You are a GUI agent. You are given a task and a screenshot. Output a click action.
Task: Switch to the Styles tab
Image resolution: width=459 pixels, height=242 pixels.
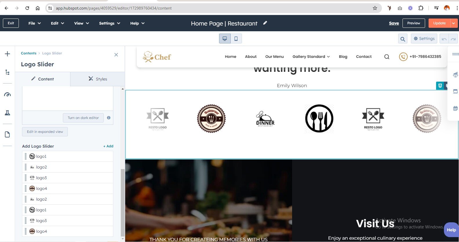point(98,79)
